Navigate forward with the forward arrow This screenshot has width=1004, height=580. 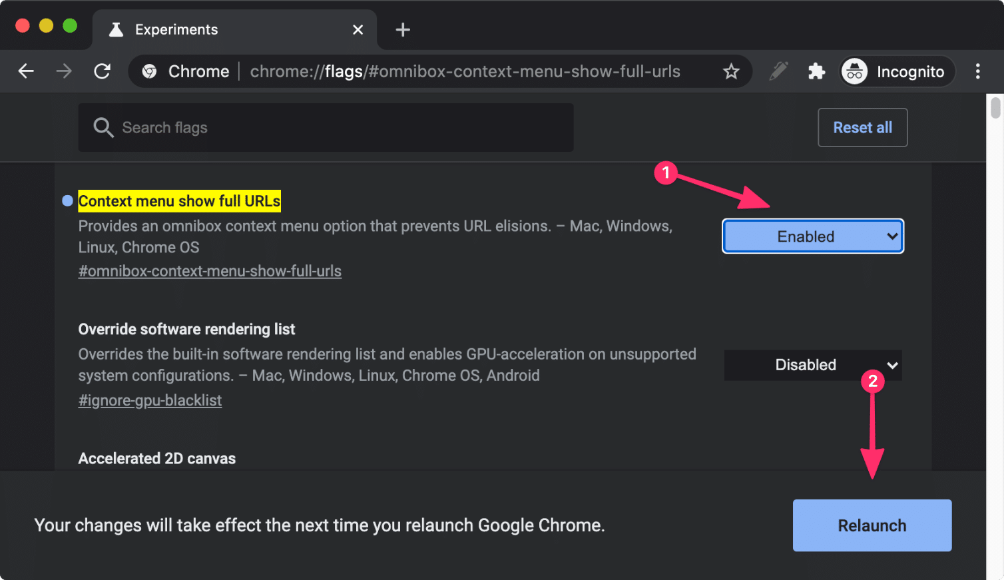[64, 71]
